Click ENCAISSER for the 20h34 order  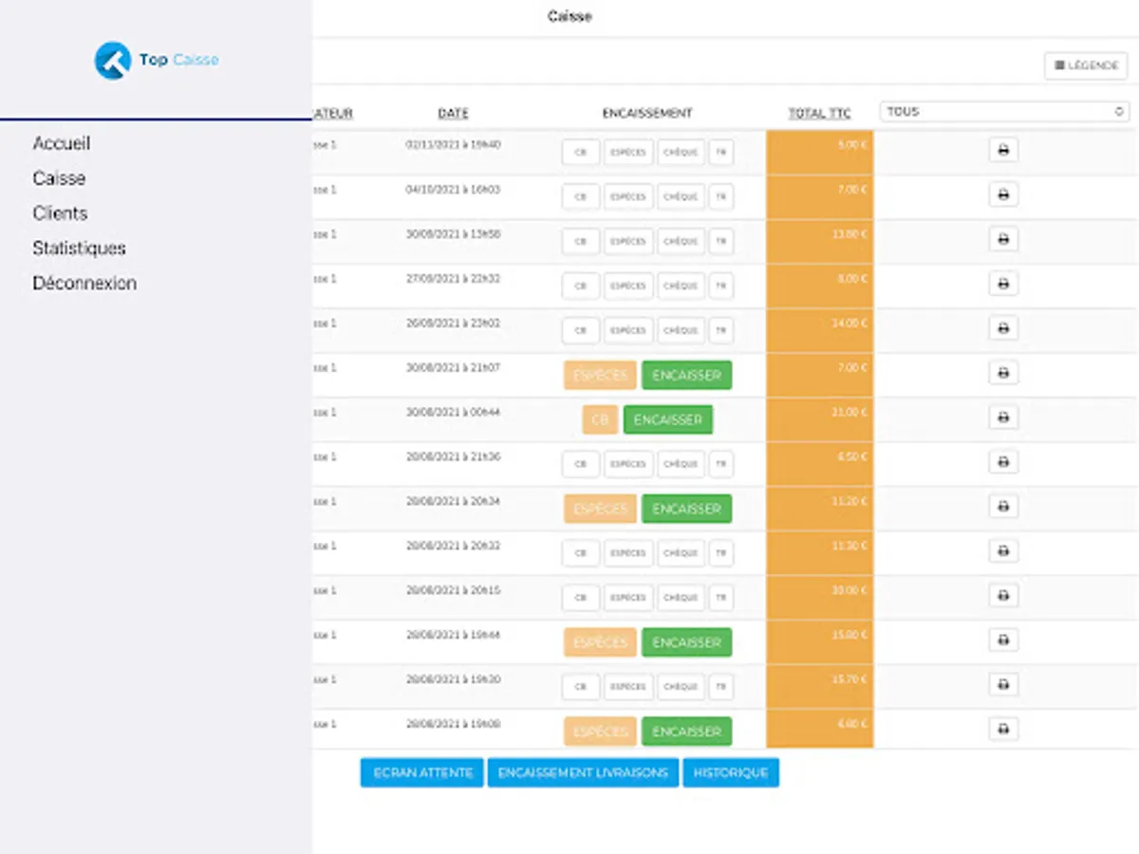pos(686,510)
